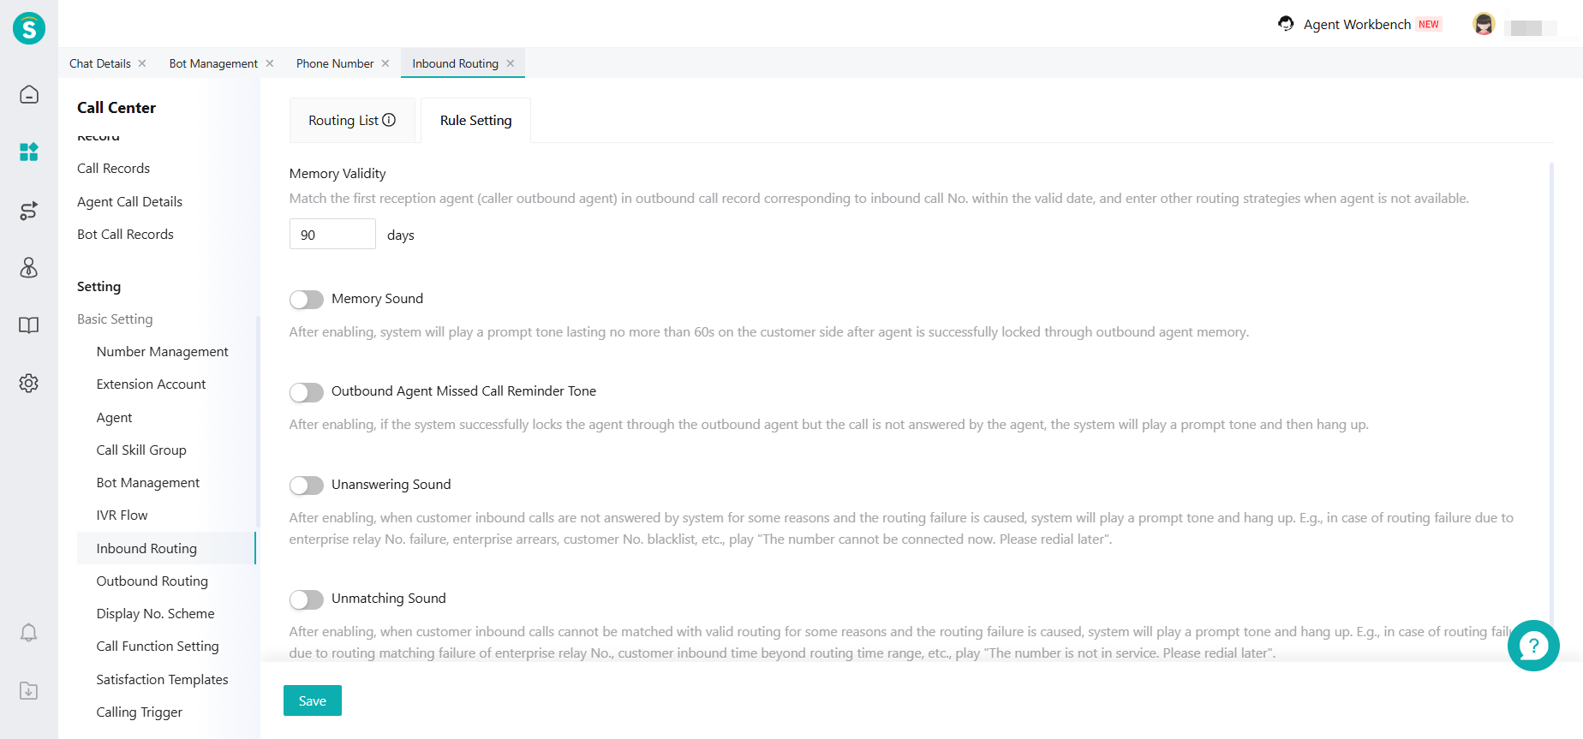
Task: Open the user avatar menu
Action: tap(1484, 25)
